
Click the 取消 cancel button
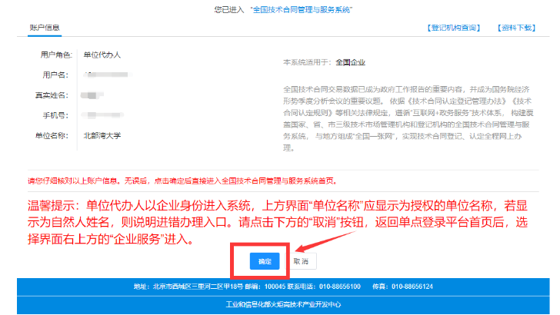pyautogui.click(x=301, y=261)
